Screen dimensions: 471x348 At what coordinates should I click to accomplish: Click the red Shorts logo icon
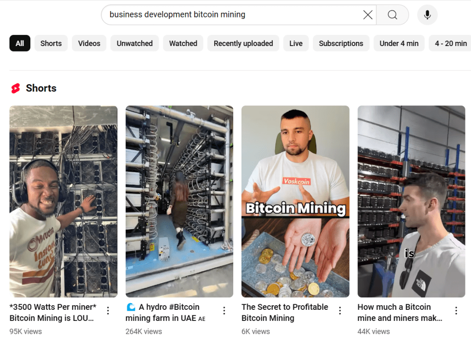click(15, 88)
